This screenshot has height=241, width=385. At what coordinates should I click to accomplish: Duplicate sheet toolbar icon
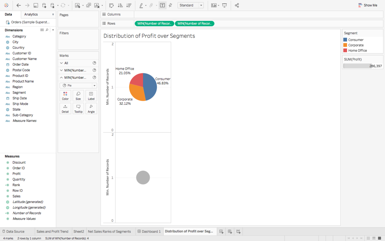(88, 5)
